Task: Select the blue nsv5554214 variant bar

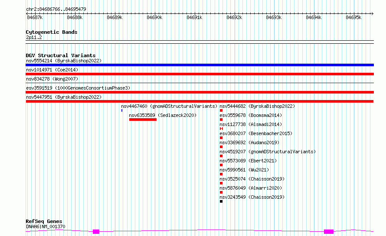Action: point(200,65)
